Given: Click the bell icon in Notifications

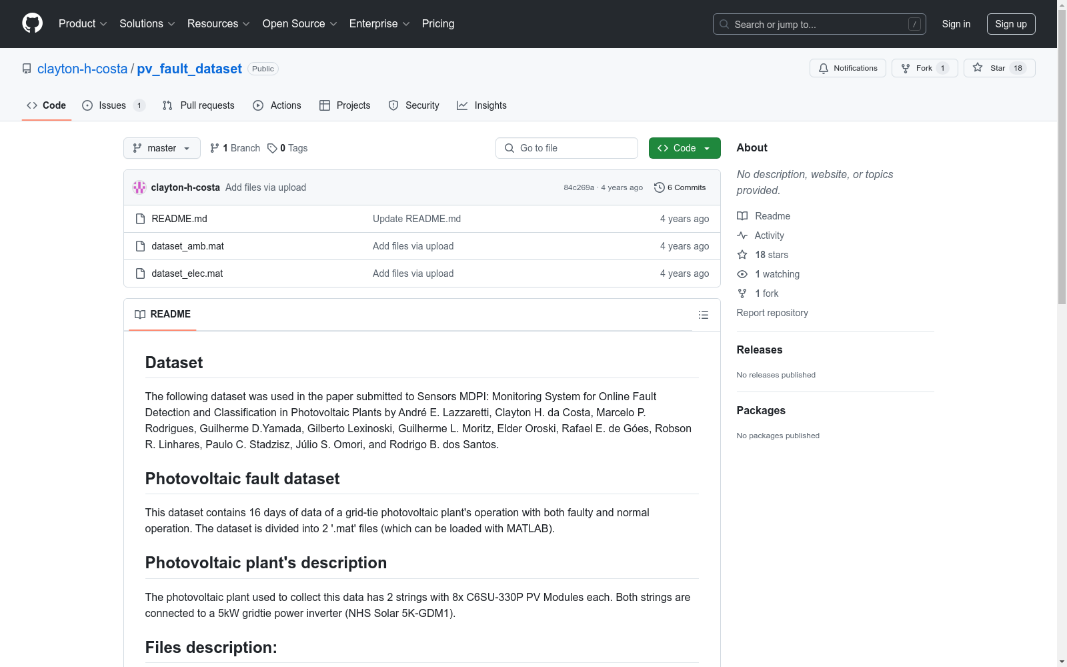Looking at the screenshot, I should pyautogui.click(x=824, y=68).
